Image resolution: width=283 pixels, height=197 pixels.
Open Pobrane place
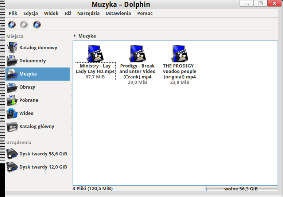[38, 100]
